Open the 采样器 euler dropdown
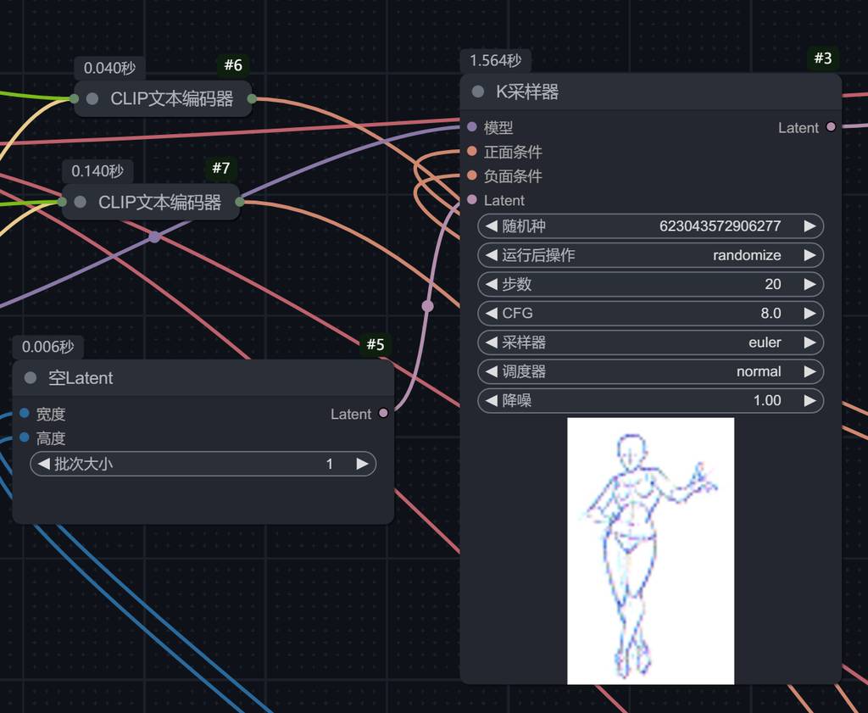 point(650,343)
